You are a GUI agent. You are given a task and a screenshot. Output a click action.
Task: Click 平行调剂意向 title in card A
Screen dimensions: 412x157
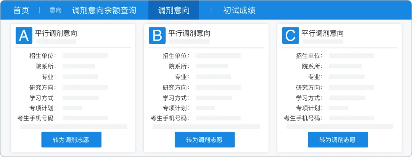56,33
